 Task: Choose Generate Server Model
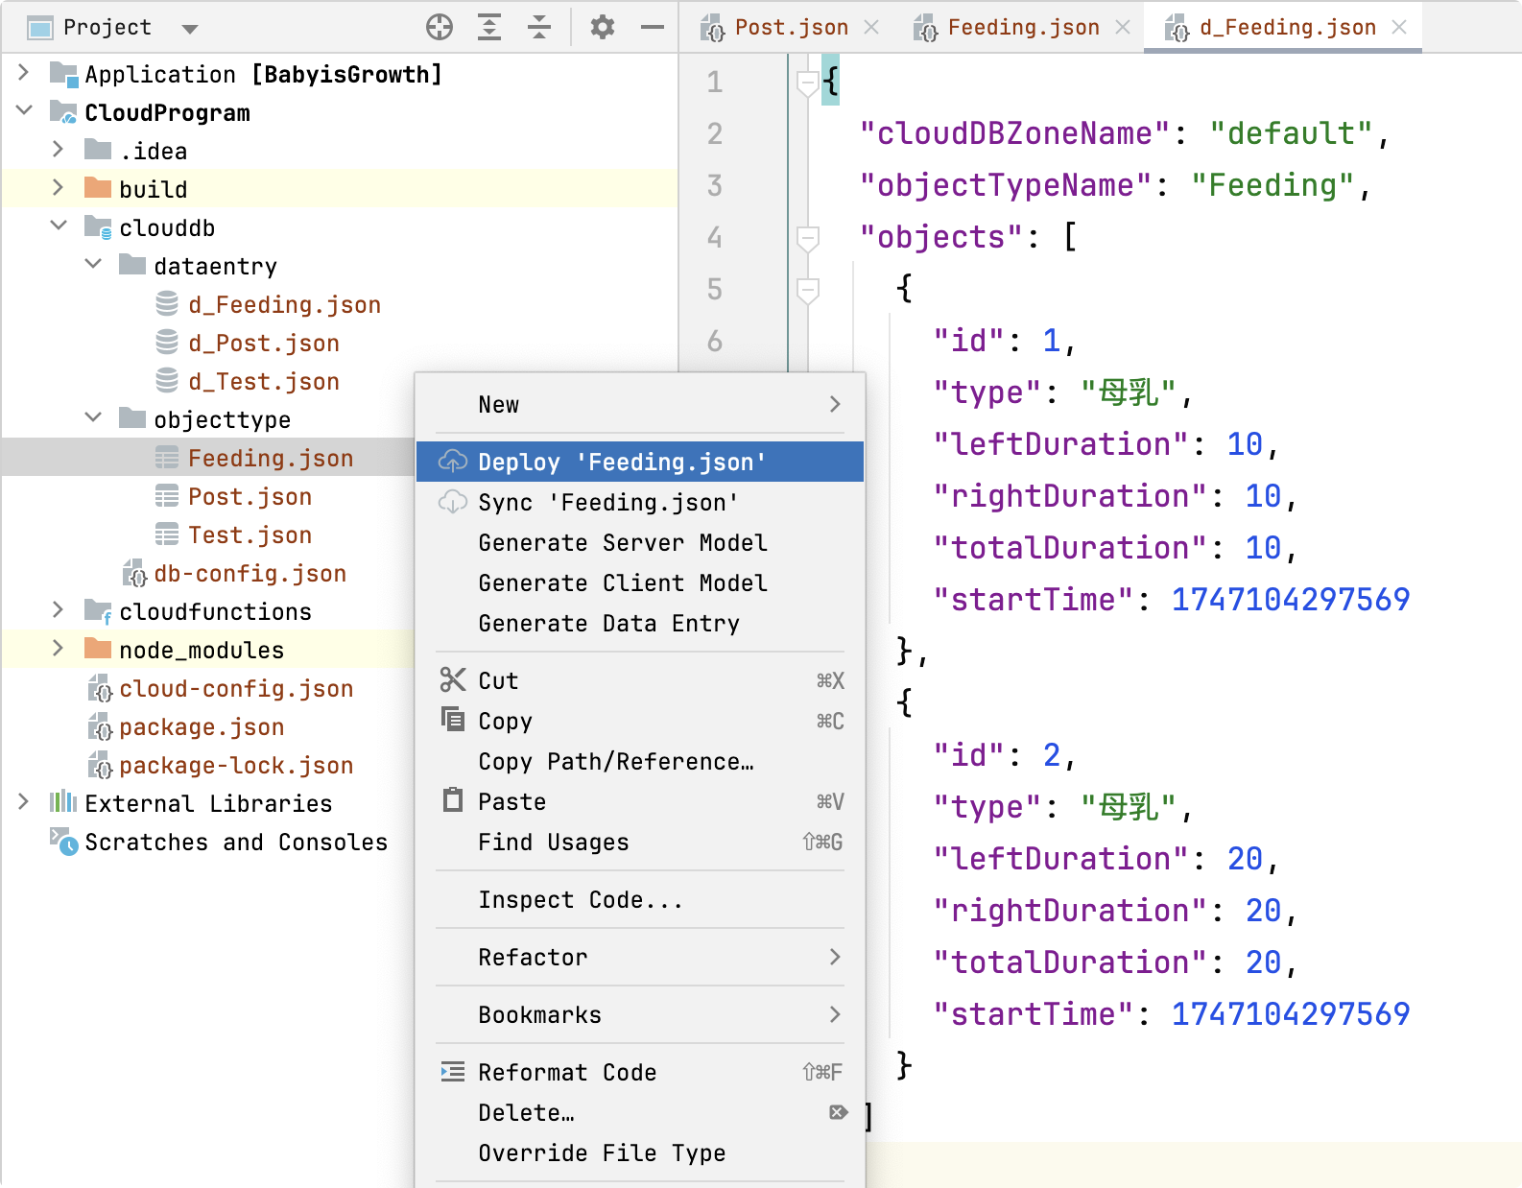click(640, 542)
